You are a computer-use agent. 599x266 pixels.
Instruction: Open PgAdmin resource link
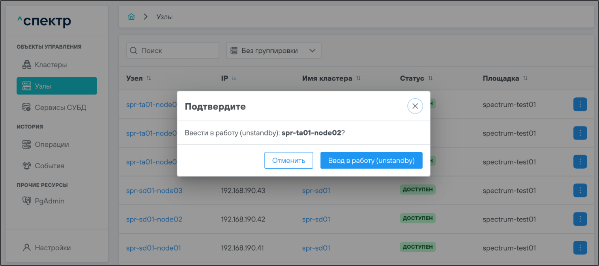pos(49,201)
